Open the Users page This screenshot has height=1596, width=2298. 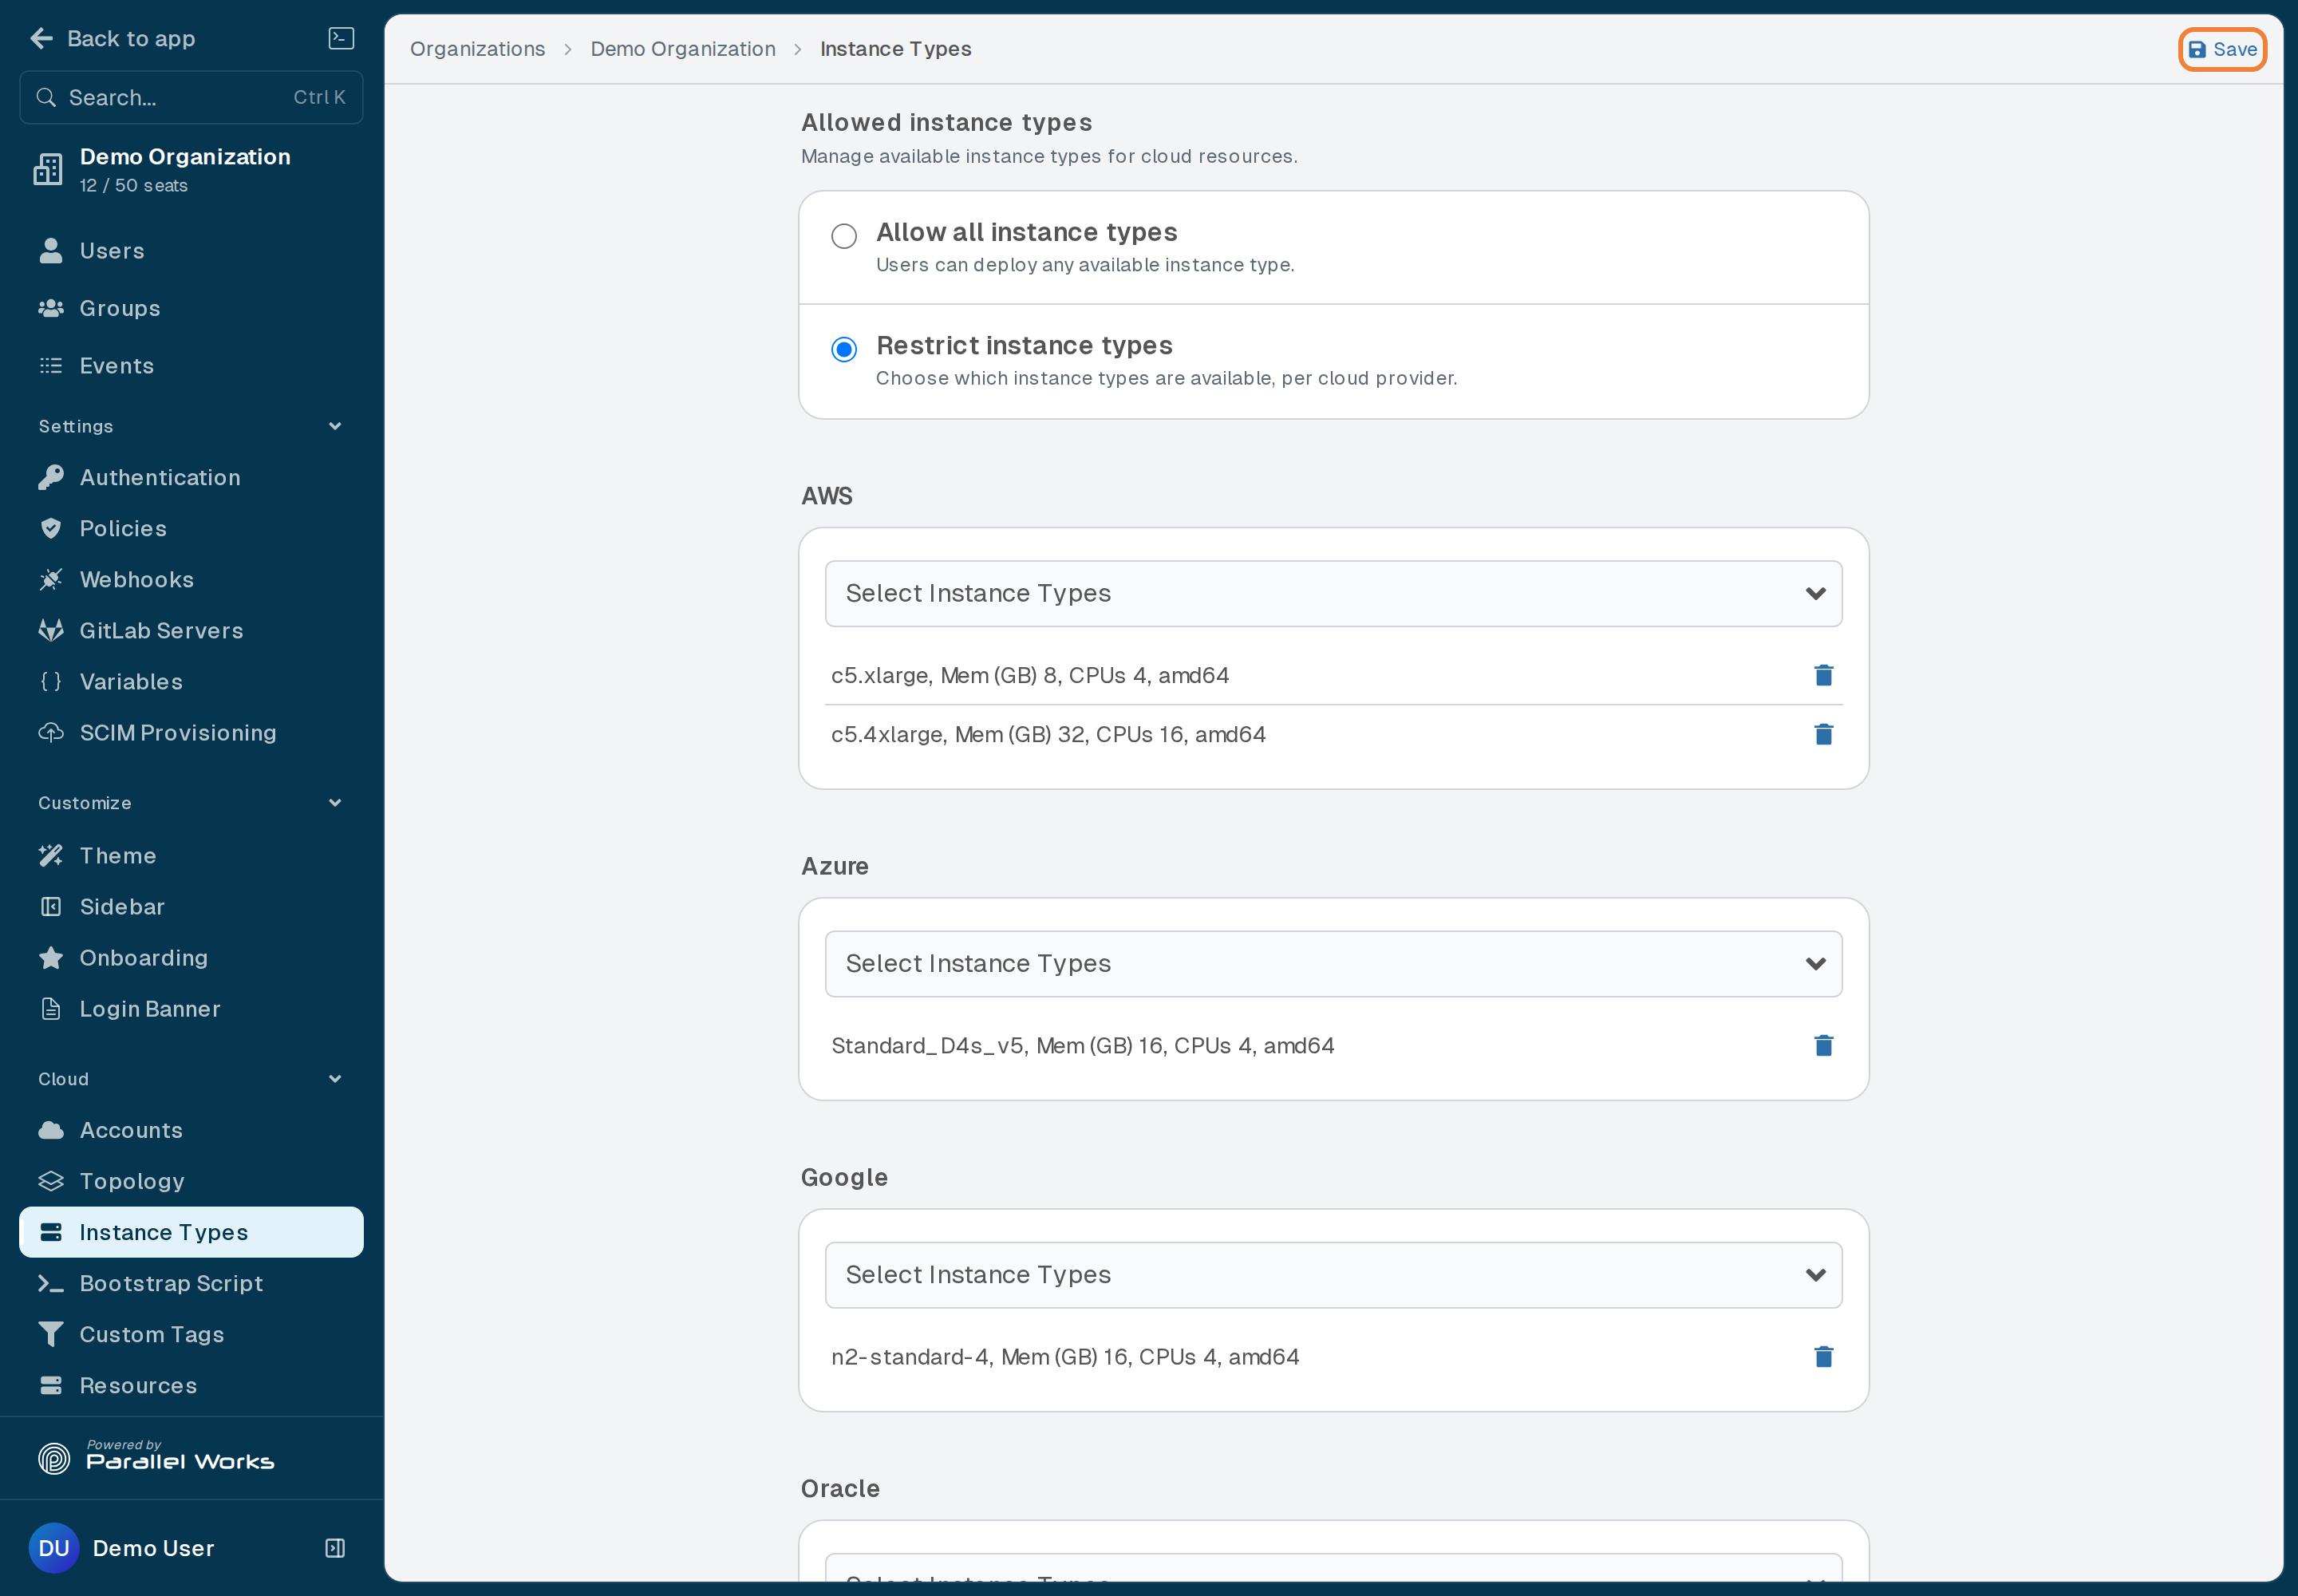coord(191,251)
